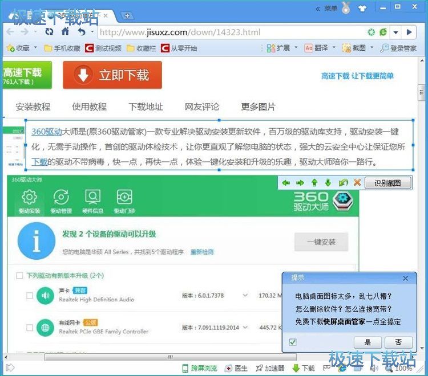Screen dimensions: 428x376
Task: Click 登录管家 login manager
Action: (398, 48)
